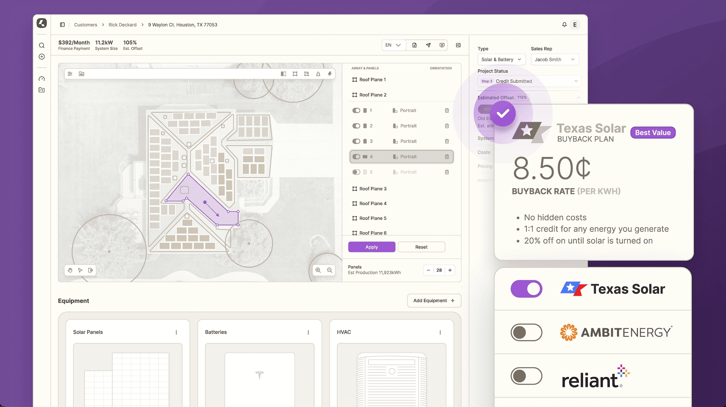
Task: Open the EN language dropdown
Action: point(393,45)
